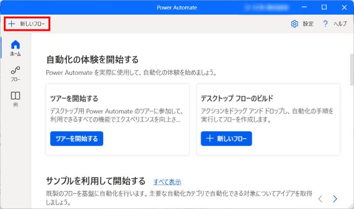Open the Home section in the sidebar
The height and width of the screenshot is (209, 354).
tap(15, 48)
